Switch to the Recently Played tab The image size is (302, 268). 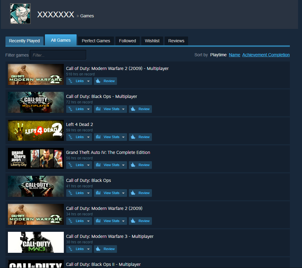point(24,41)
